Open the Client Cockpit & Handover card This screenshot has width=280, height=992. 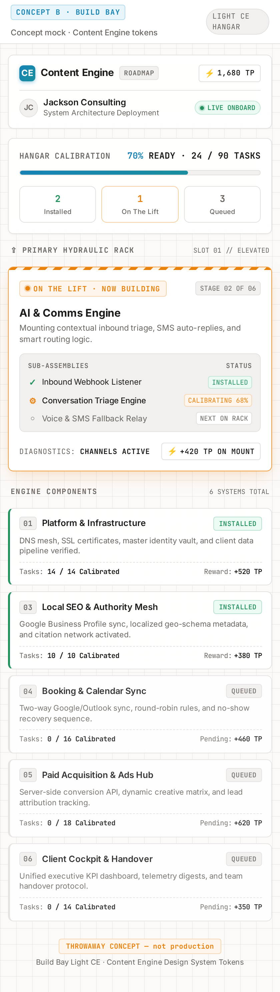(x=140, y=882)
